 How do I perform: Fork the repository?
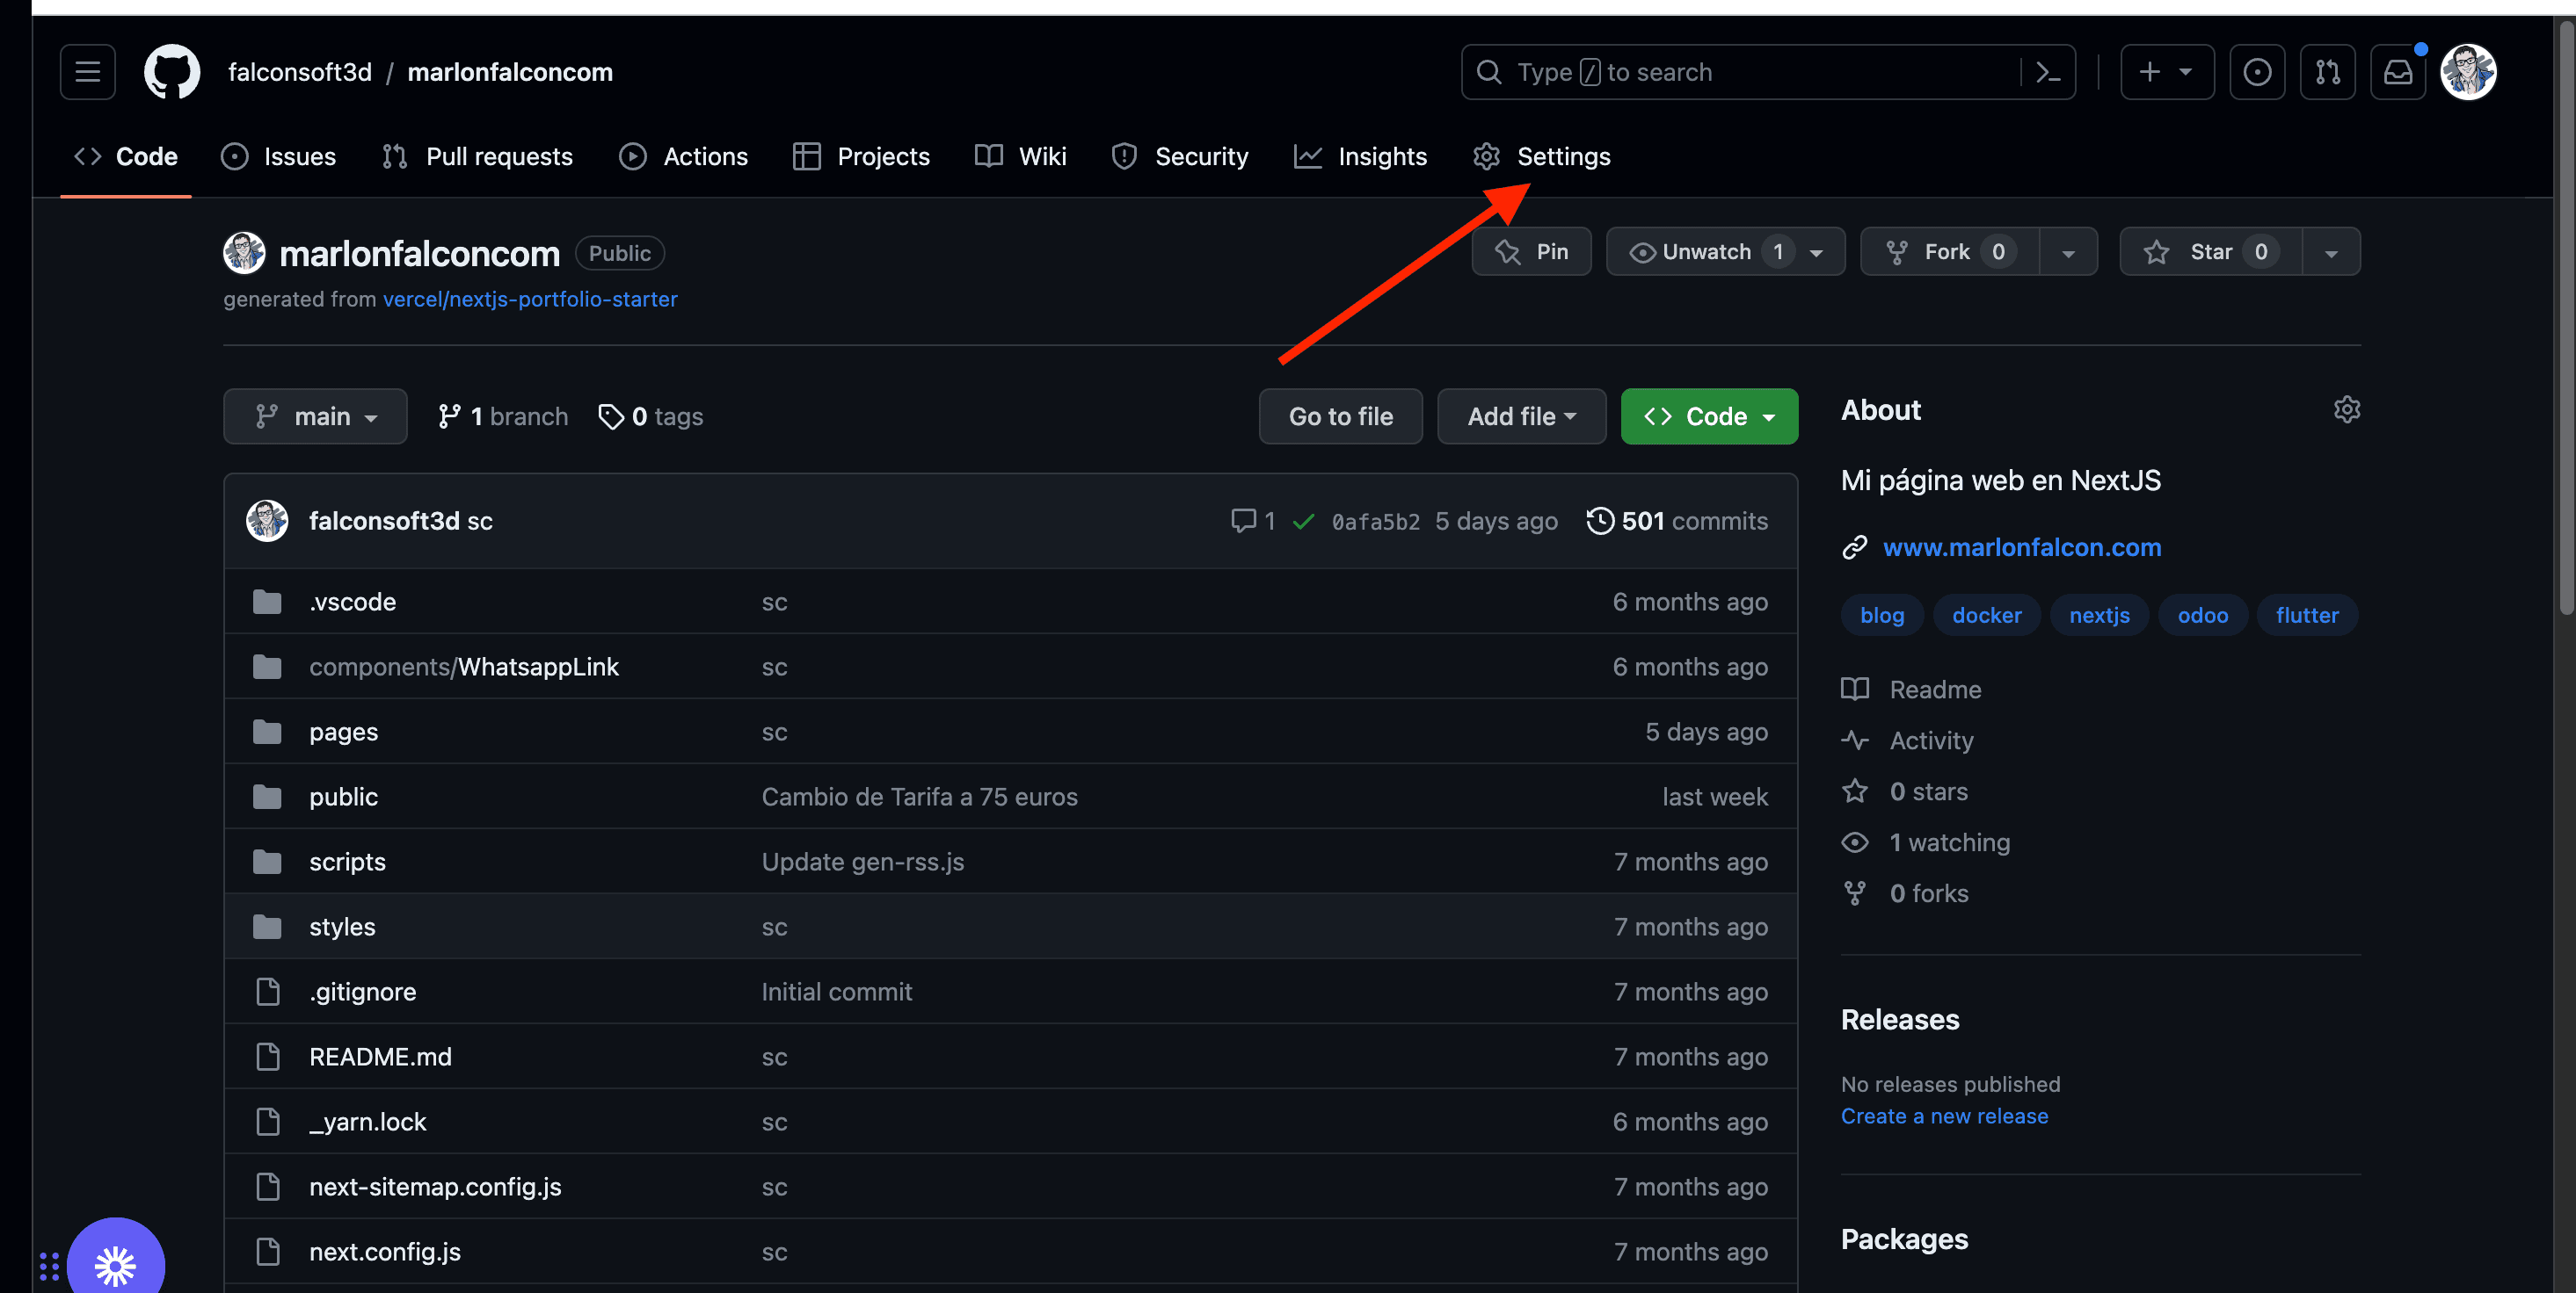(x=1949, y=252)
